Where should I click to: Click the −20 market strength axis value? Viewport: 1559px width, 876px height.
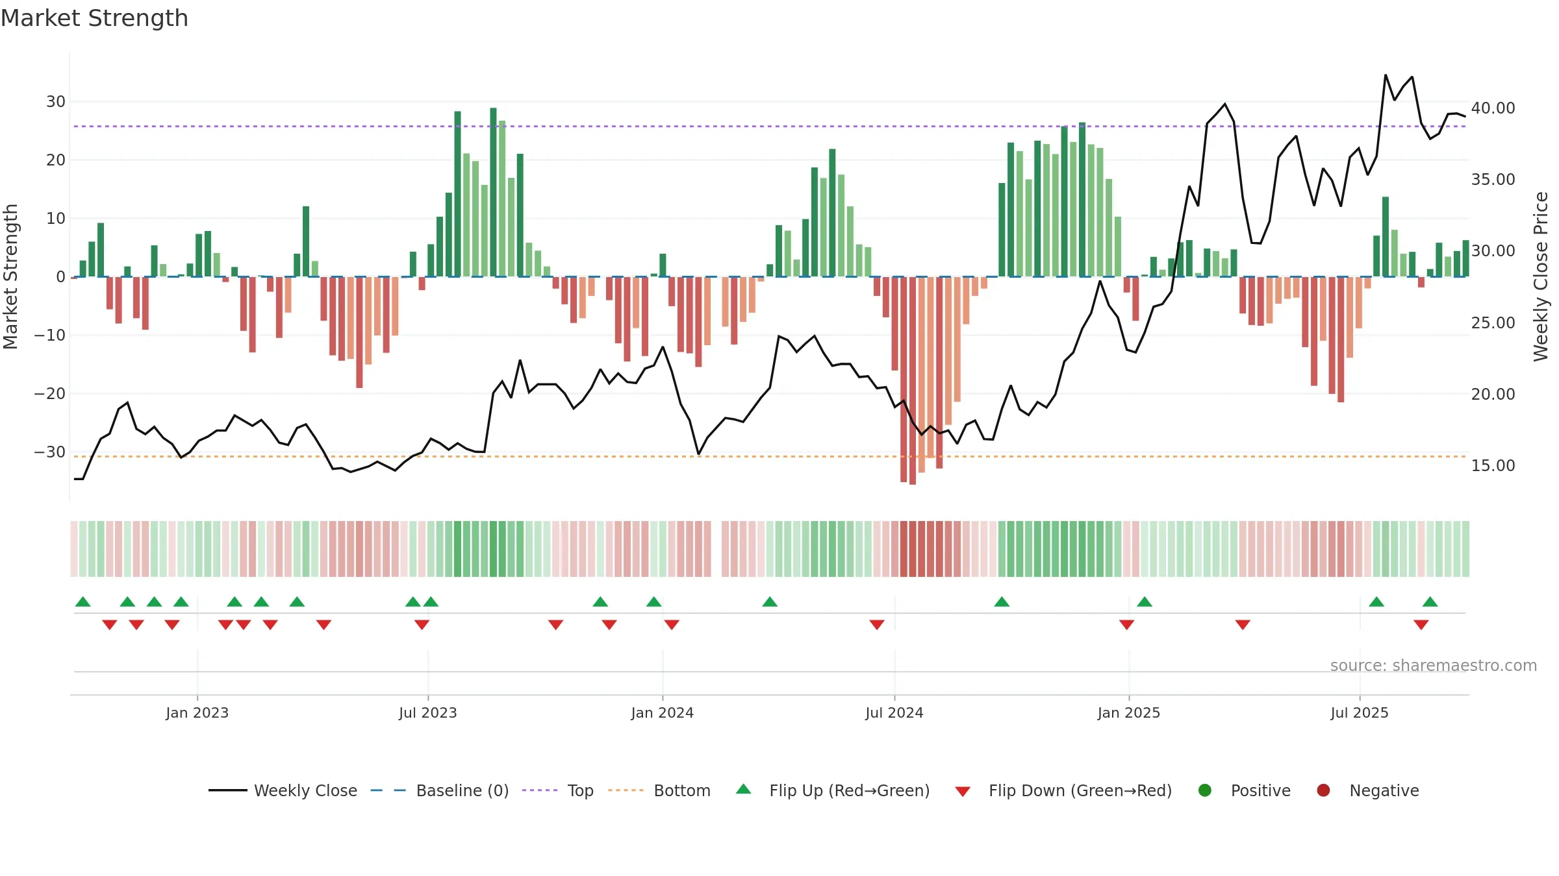coord(49,393)
